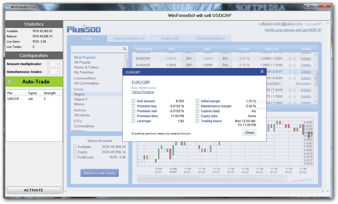Click the bell icon in the 8.6620 row
Screen dimensions: 338x204
pos(295,78)
